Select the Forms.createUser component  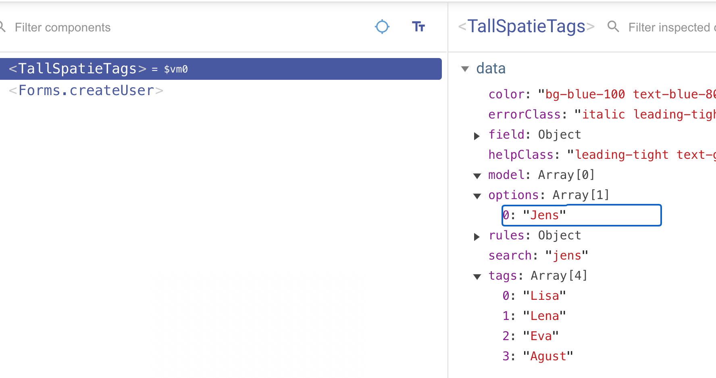click(x=86, y=90)
